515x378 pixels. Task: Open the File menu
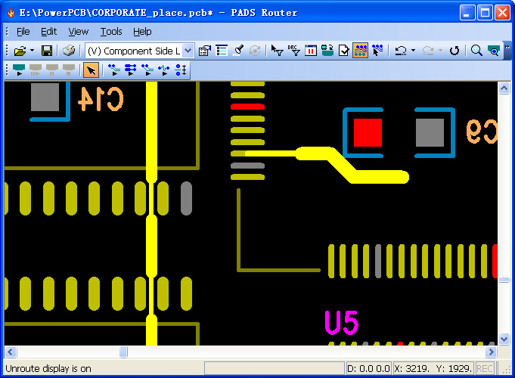[x=23, y=31]
